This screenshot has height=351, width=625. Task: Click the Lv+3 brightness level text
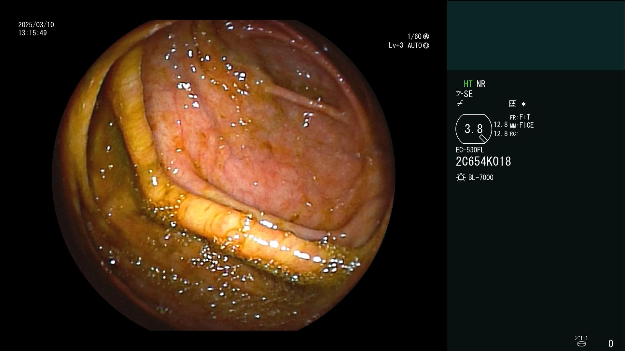pyautogui.click(x=396, y=45)
